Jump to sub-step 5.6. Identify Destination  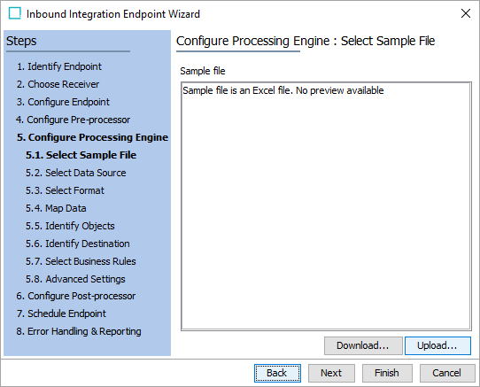pos(77,244)
